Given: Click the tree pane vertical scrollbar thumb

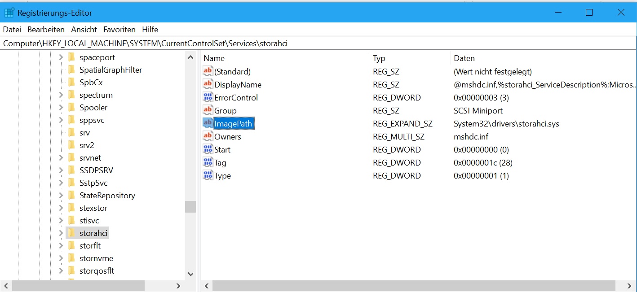Looking at the screenshot, I should coord(190,206).
